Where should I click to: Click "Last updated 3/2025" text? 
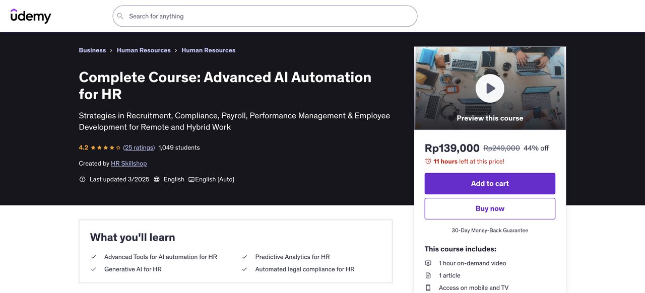pos(119,179)
